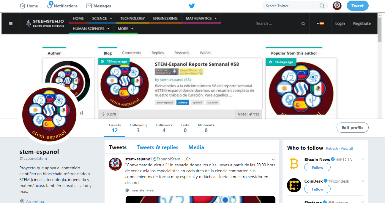
Task: Select HOME in SteemSTEM nav
Action: click(x=78, y=18)
